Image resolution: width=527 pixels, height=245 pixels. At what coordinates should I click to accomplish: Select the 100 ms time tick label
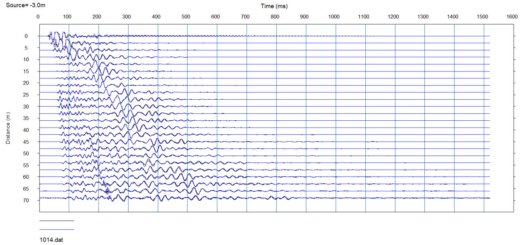pyautogui.click(x=68, y=17)
